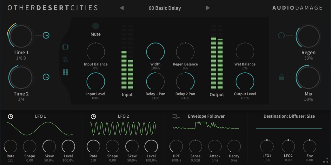This screenshot has width=331, height=165.
Task: Open the Destination: Diffuser: Size selector
Action: click(289, 116)
